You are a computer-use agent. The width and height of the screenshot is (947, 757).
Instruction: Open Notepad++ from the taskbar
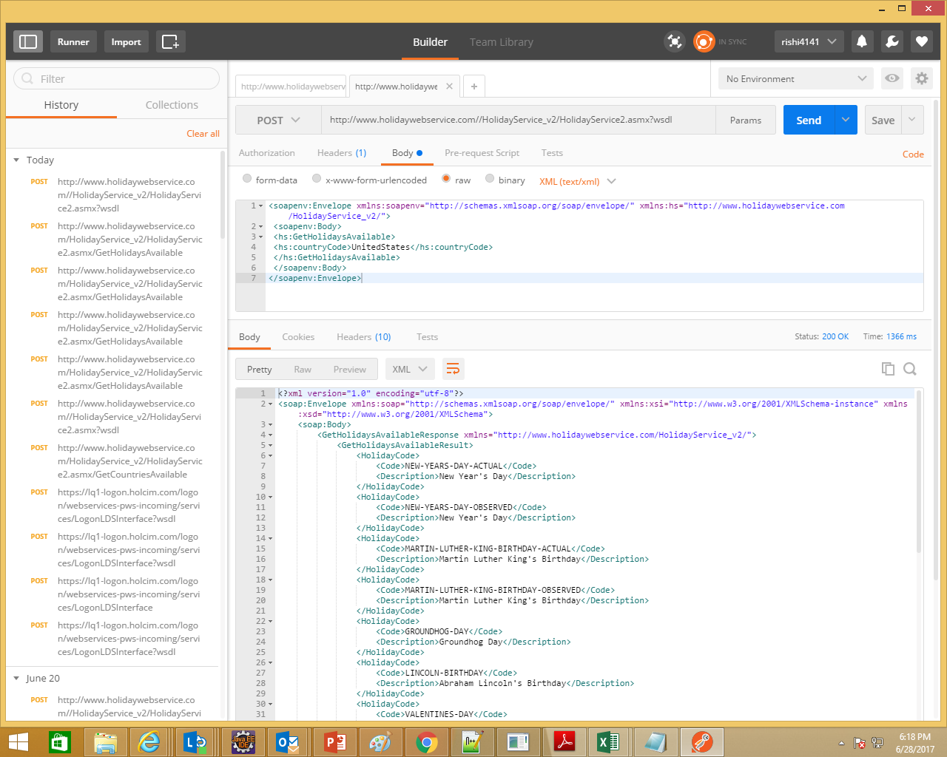tap(472, 742)
